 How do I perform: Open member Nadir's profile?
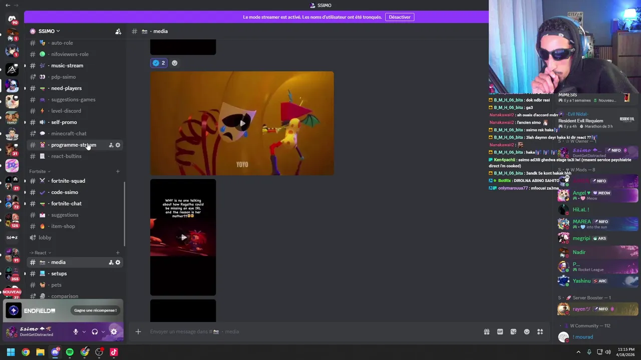pyautogui.click(x=597, y=252)
